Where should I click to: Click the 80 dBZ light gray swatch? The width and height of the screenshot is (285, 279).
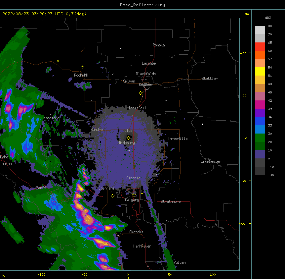point(260,30)
